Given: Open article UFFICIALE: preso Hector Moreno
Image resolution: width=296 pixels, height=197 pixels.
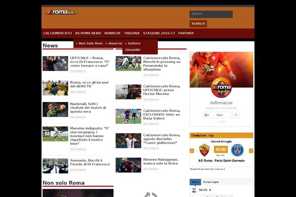Looking at the screenshot, I should pyautogui.click(x=162, y=90).
